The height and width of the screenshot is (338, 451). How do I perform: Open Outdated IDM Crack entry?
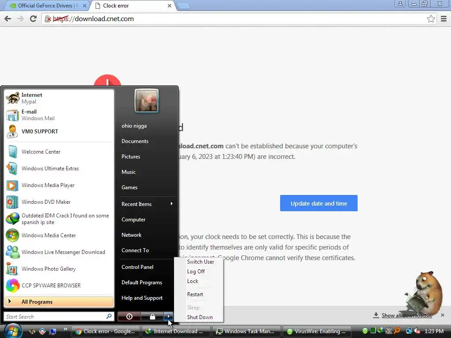click(59, 219)
